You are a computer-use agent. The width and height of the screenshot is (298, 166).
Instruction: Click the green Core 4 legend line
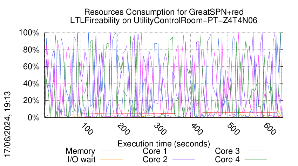256,159
